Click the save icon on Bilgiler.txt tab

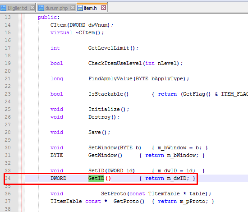(x=4, y=8)
